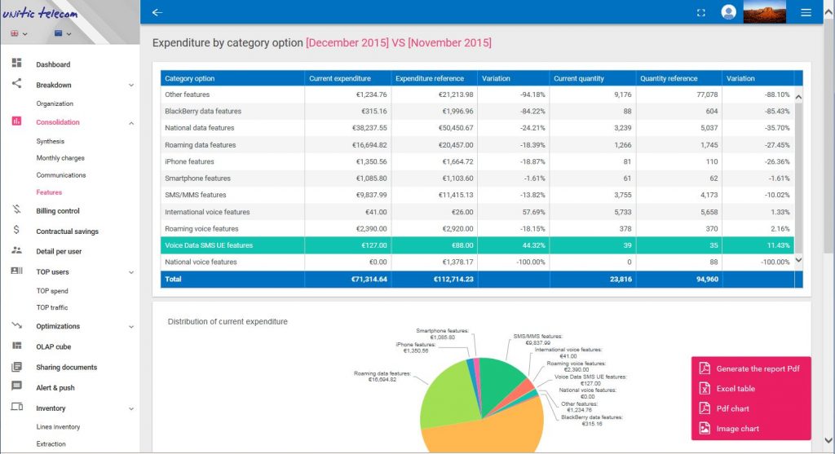Click table scrollbar up arrow
Image resolution: width=835 pixels, height=454 pixels.
(x=798, y=97)
